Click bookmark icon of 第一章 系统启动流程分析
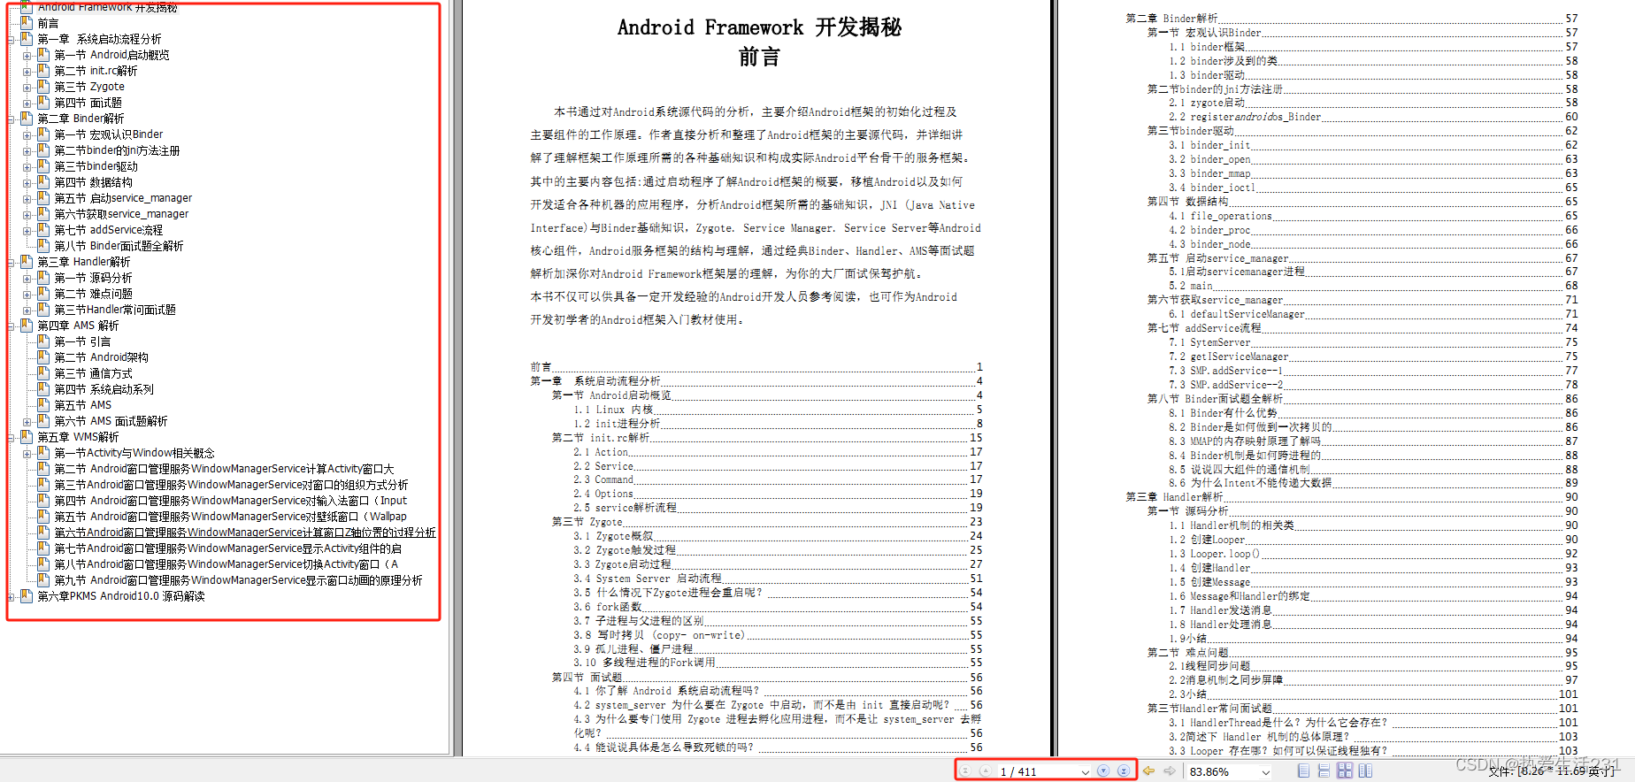Screen dimensions: 1635x782 point(27,39)
